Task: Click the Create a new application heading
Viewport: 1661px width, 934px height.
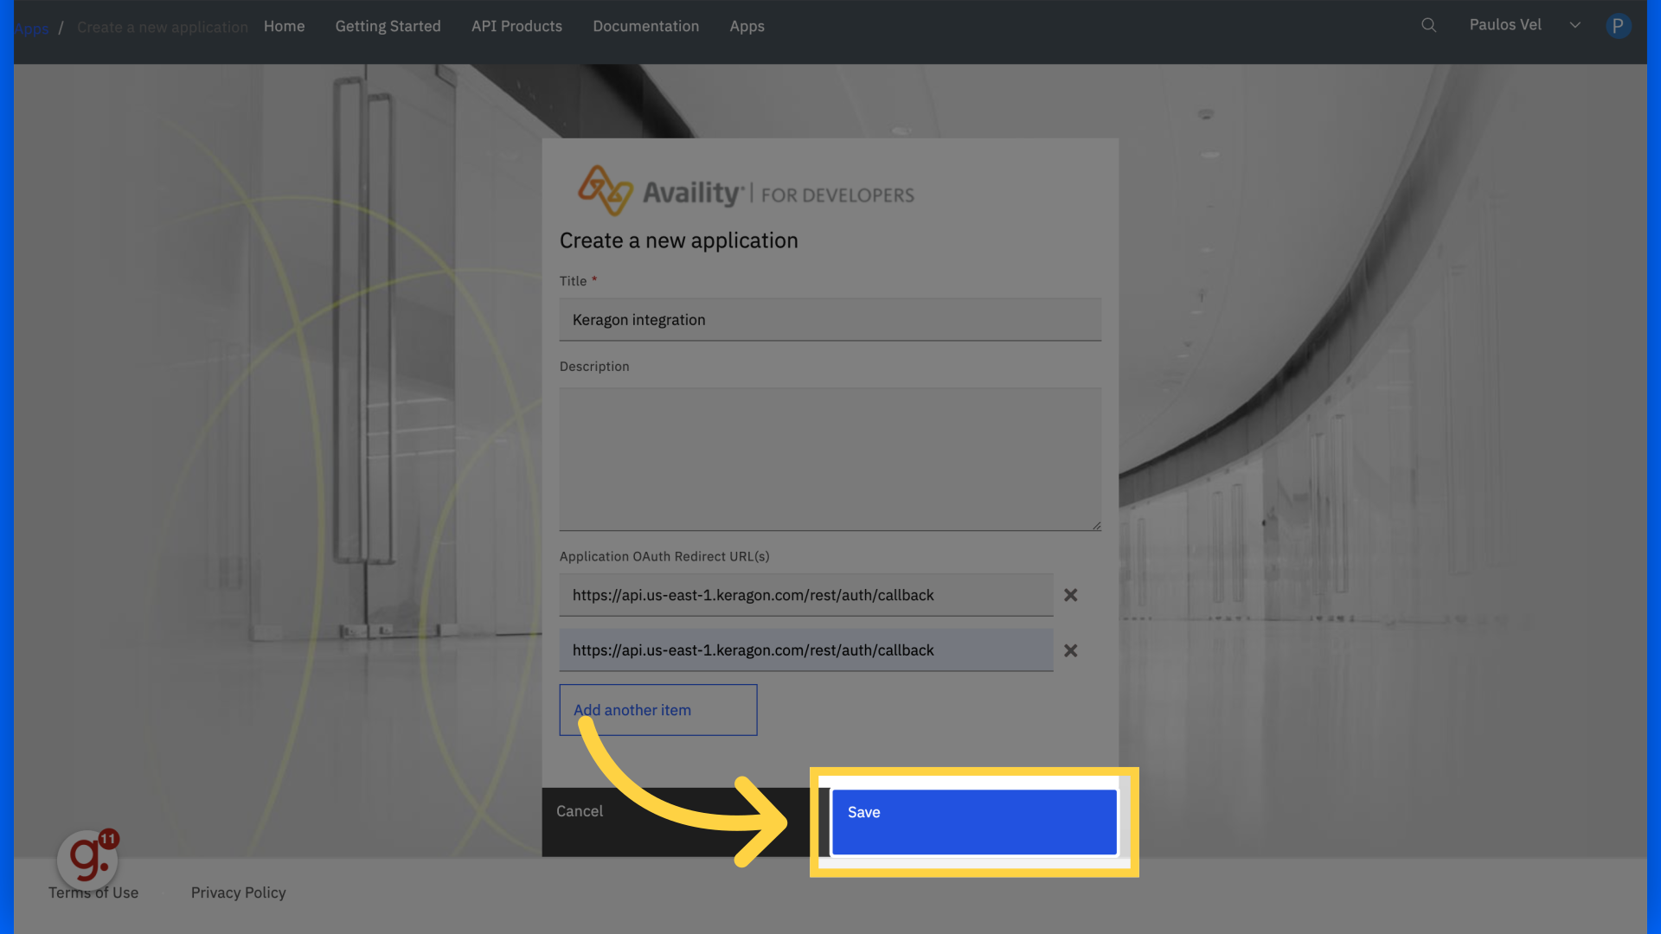Action: tap(678, 240)
